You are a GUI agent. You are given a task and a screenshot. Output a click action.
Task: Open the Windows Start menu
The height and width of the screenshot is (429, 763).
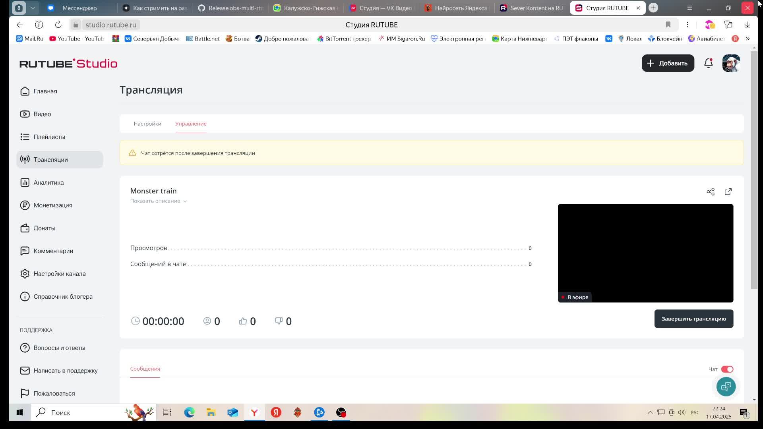(x=19, y=413)
